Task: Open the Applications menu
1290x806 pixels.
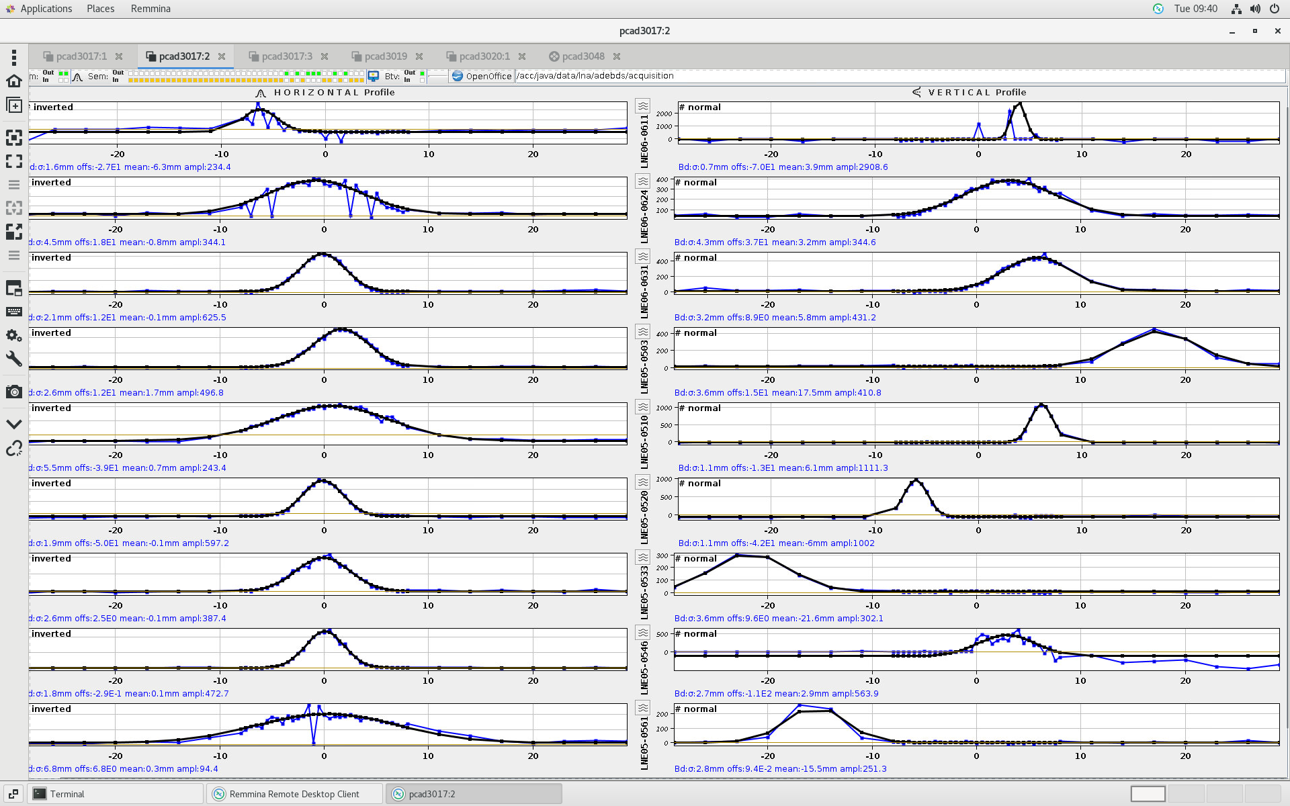Action: coord(46,9)
